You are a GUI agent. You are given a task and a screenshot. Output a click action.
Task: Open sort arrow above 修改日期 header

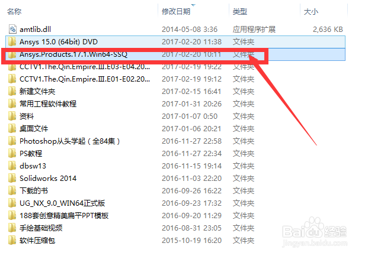point(193,5)
